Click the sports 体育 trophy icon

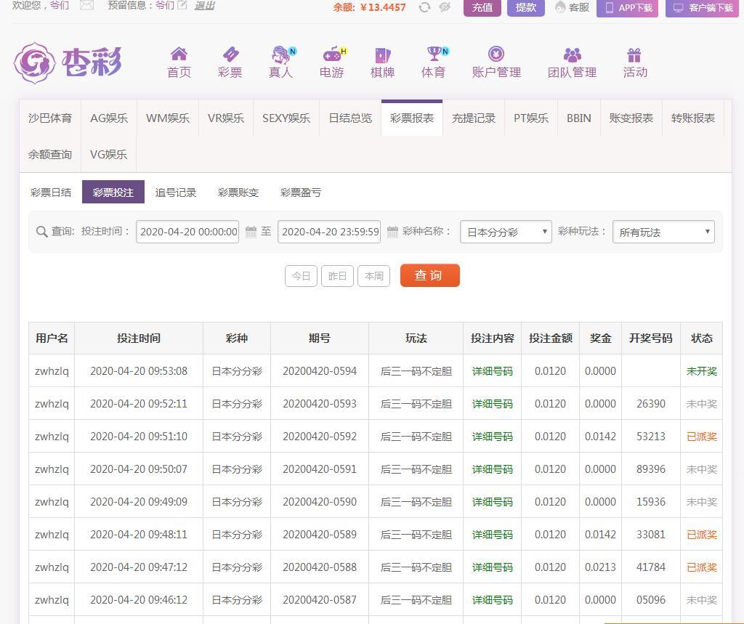point(434,55)
